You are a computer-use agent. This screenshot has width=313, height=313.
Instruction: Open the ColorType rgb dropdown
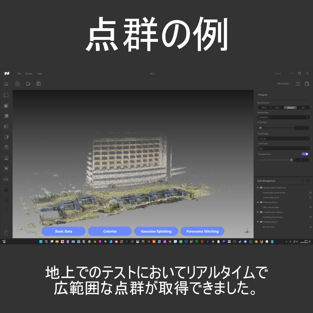tap(283, 148)
